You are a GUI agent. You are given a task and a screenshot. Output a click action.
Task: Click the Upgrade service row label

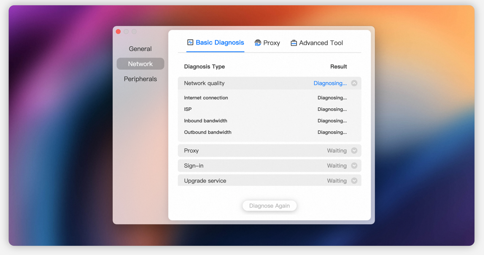205,181
